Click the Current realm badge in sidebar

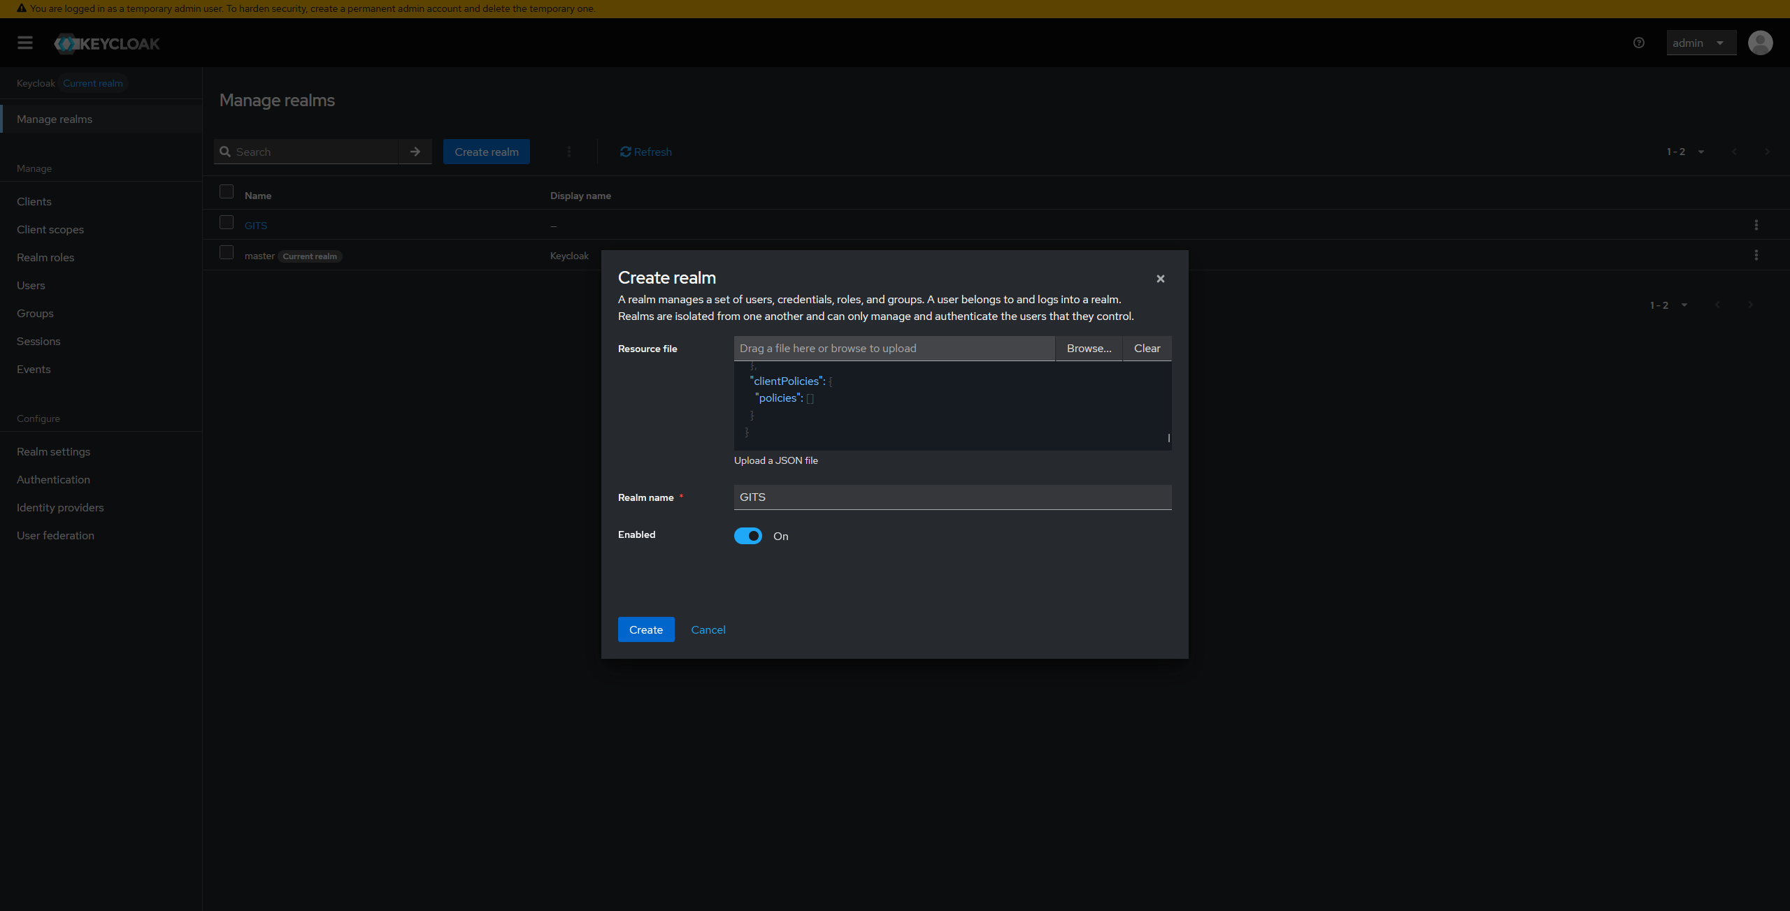click(93, 83)
